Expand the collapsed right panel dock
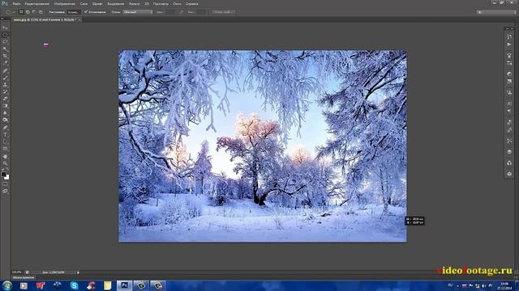Image resolution: width=519 pixels, height=291 pixels. pos(508,29)
